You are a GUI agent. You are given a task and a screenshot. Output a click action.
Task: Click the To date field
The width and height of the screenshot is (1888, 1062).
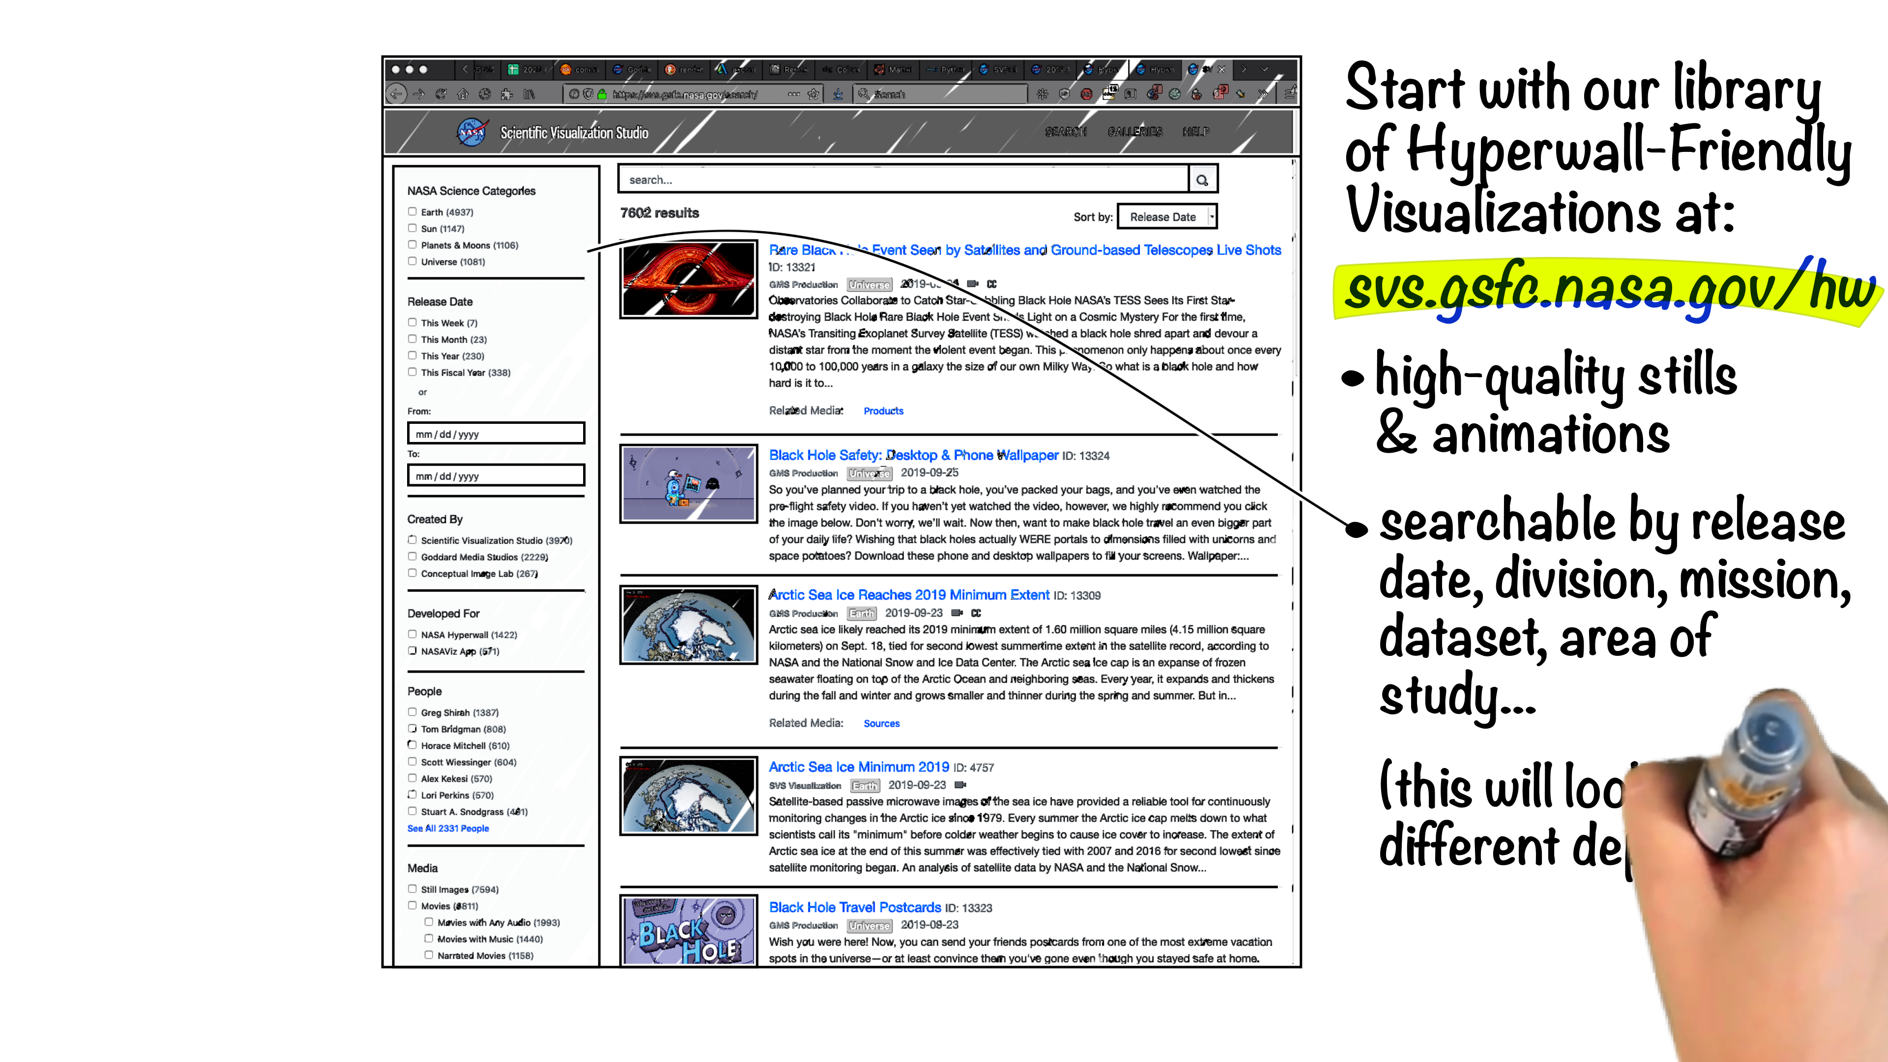[x=496, y=475]
